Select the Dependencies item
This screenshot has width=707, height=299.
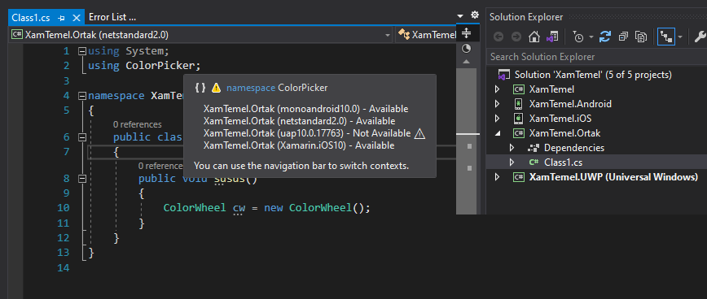[574, 148]
